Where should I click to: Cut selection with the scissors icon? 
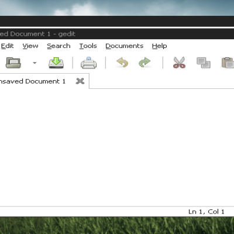tap(179, 63)
